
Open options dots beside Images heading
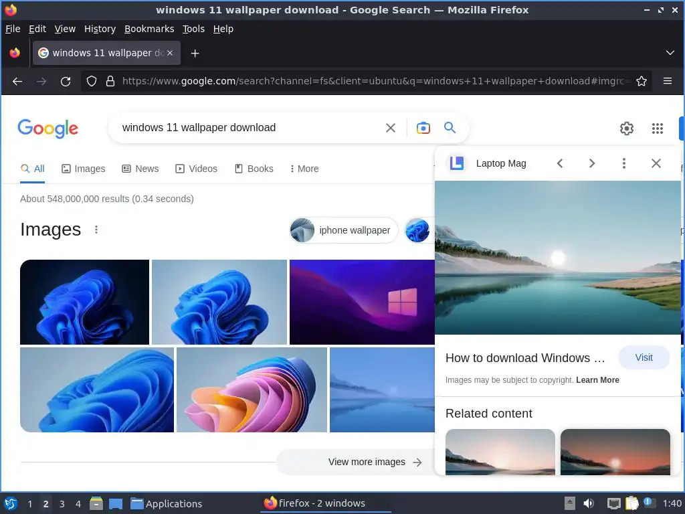[96, 230]
